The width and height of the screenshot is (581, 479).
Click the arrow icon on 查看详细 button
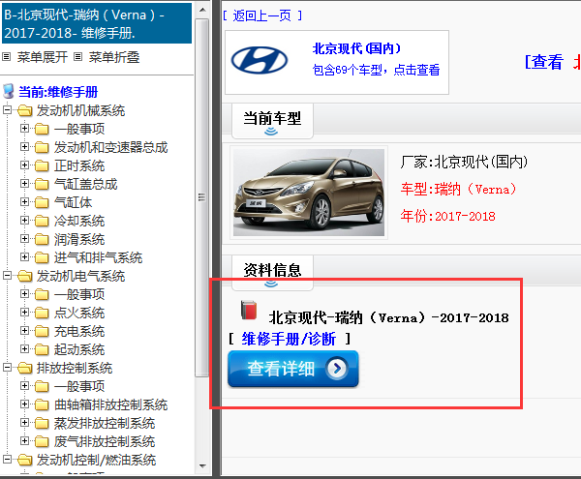(337, 369)
